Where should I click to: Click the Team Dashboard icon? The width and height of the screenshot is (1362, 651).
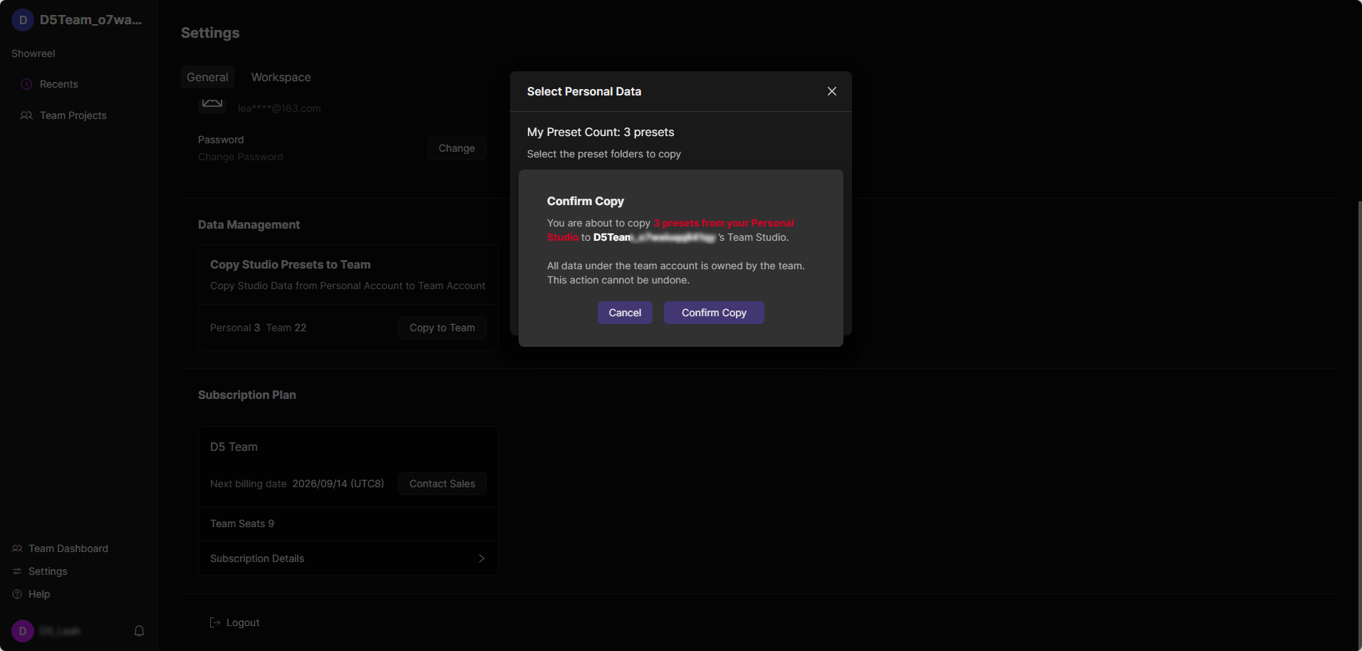17,548
